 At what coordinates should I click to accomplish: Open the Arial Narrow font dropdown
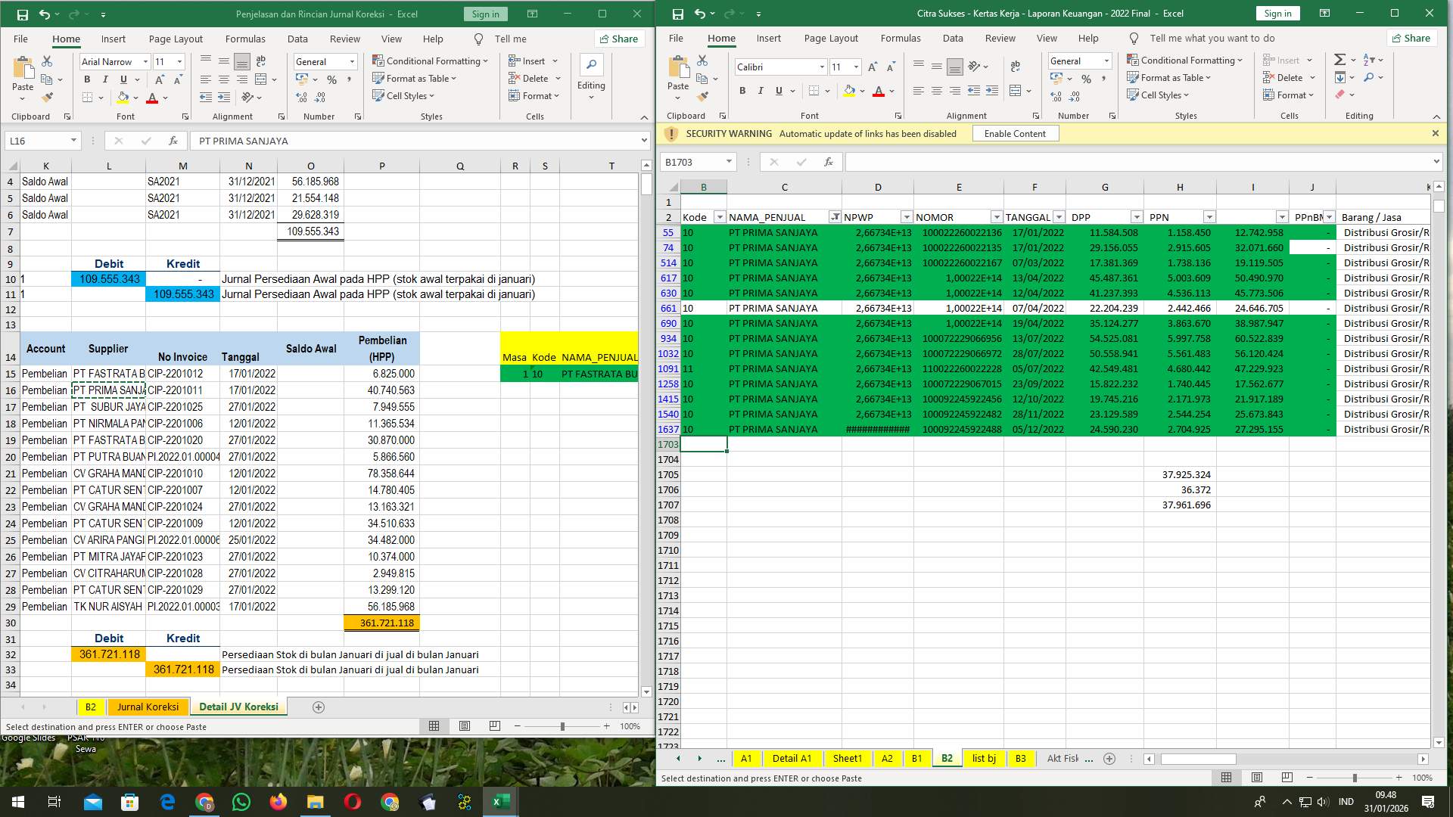[146, 61]
